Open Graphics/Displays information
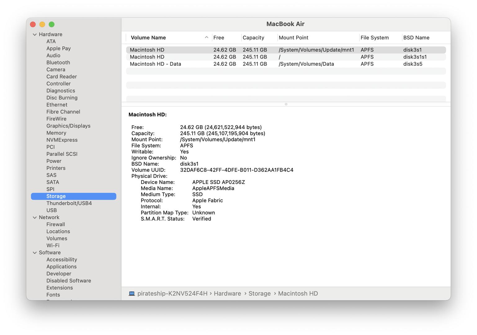The image size is (477, 335). (69, 126)
